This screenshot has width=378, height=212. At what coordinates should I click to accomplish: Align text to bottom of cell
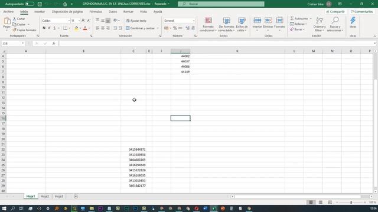click(x=108, y=21)
